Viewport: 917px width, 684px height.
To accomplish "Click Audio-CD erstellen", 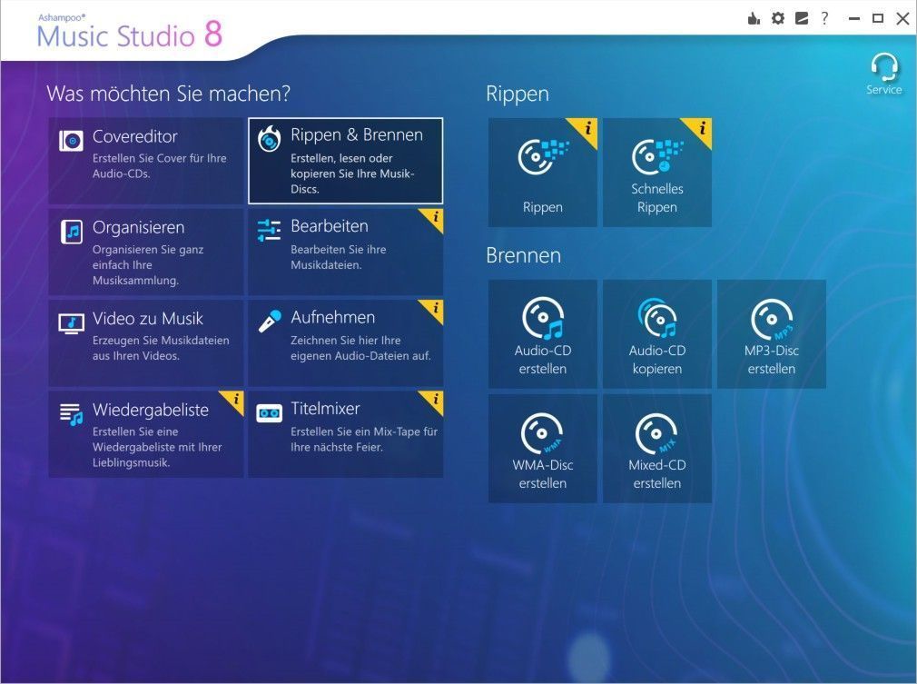I will pos(543,334).
